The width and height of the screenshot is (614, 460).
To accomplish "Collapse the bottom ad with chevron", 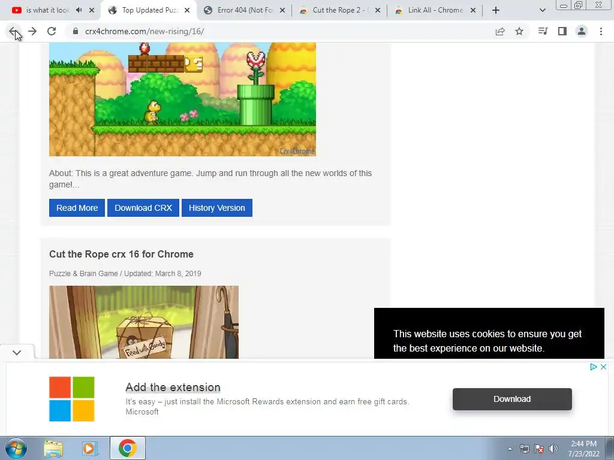I will 16,352.
